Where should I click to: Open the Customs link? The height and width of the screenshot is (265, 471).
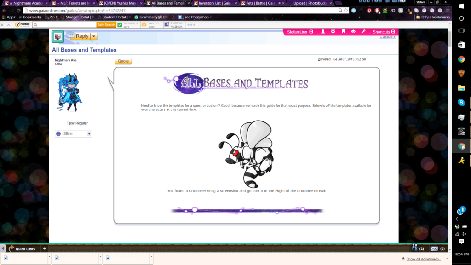click(x=387, y=37)
